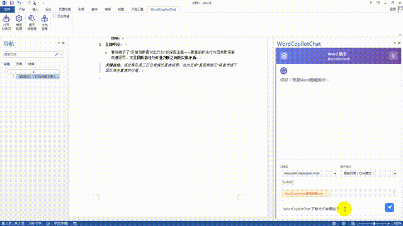
Task: Open the WordCopilotChat pane options arrow
Action: 395,43
